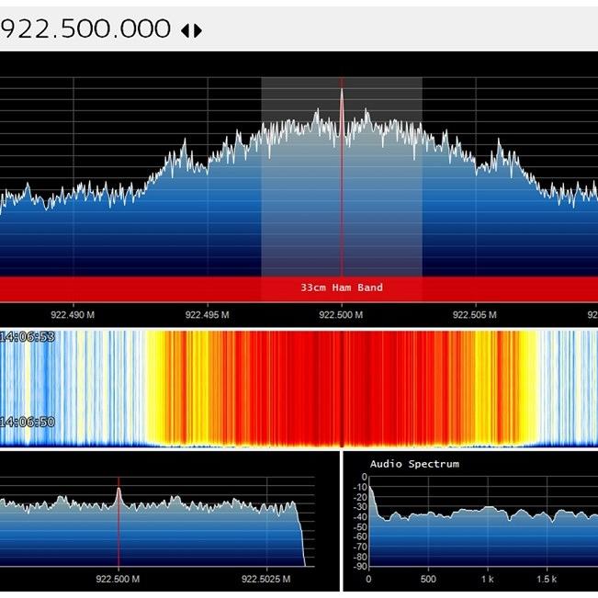Click the 922.500.000 frequency display

pos(85,28)
